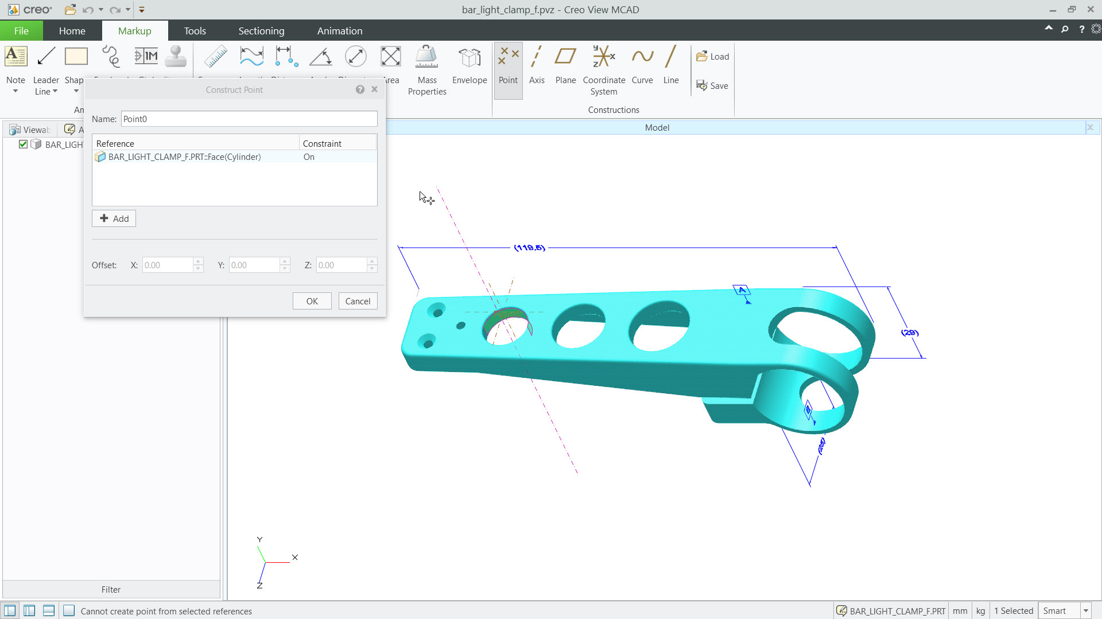1102x619 pixels.
Task: Close the Model view panel
Action: [x=1090, y=127]
